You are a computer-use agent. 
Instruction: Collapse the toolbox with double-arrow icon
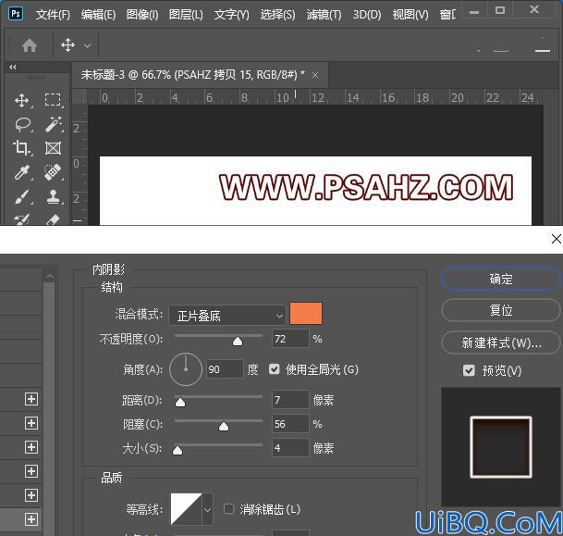(x=13, y=68)
